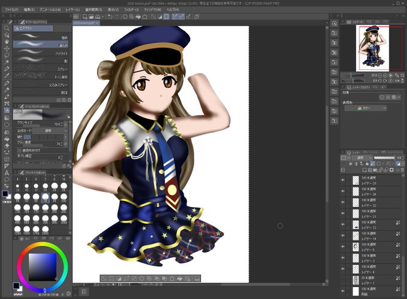
Task: Click the hue ring of the color wheel
Action: coord(42,245)
